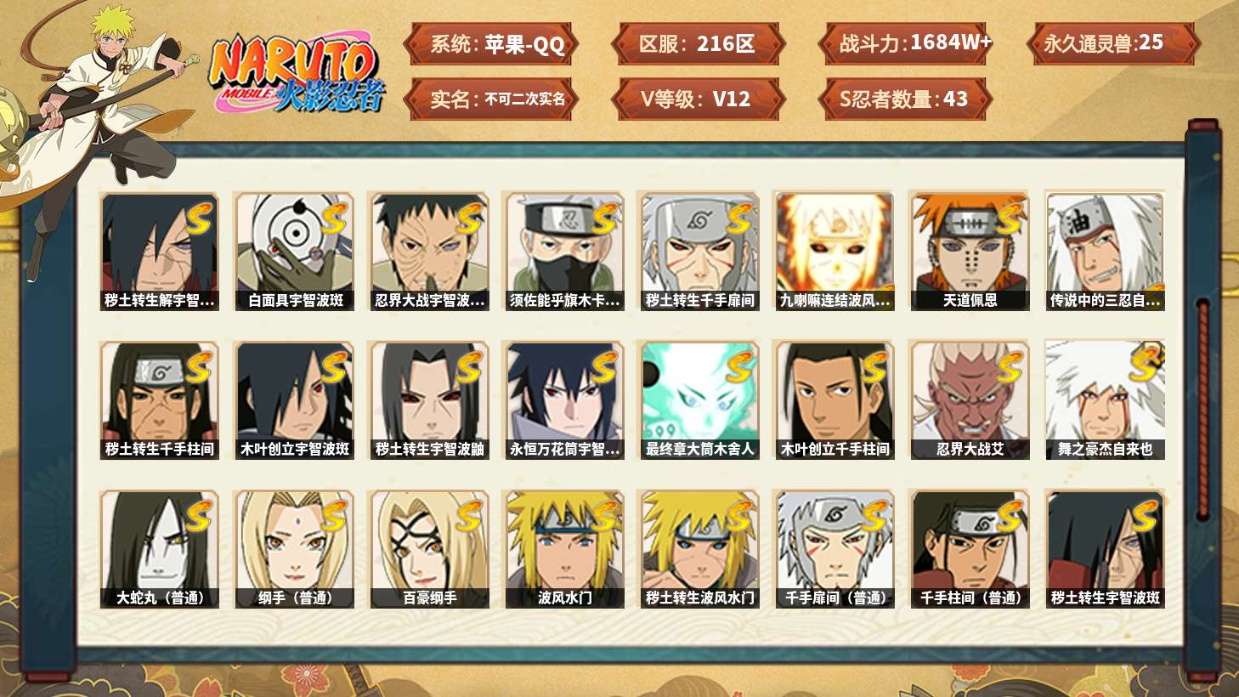Select the 纲手（普通）character icon
The width and height of the screenshot is (1239, 697).
(295, 549)
